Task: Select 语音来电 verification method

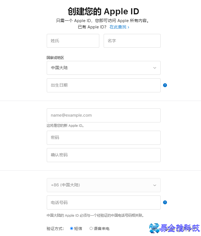Action: pos(91,228)
